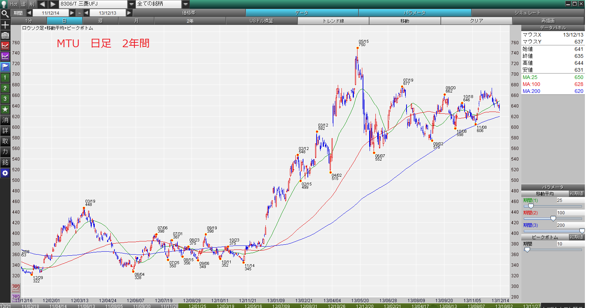Switch to green preset 1
The image size is (590, 308).
(5, 78)
